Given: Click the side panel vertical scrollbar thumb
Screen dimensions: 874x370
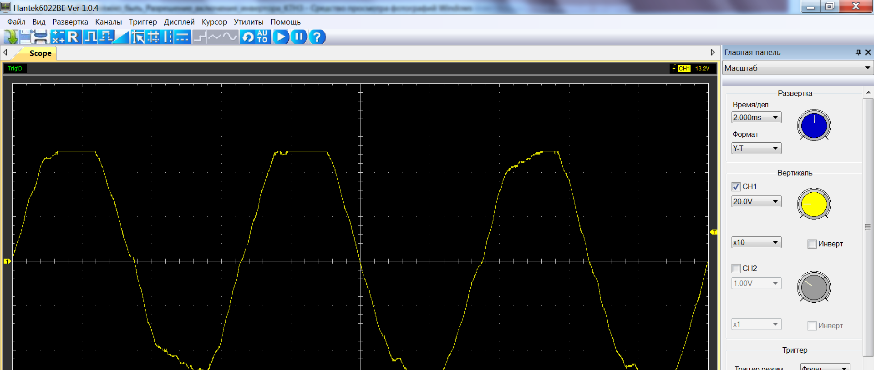Looking at the screenshot, I should [868, 227].
